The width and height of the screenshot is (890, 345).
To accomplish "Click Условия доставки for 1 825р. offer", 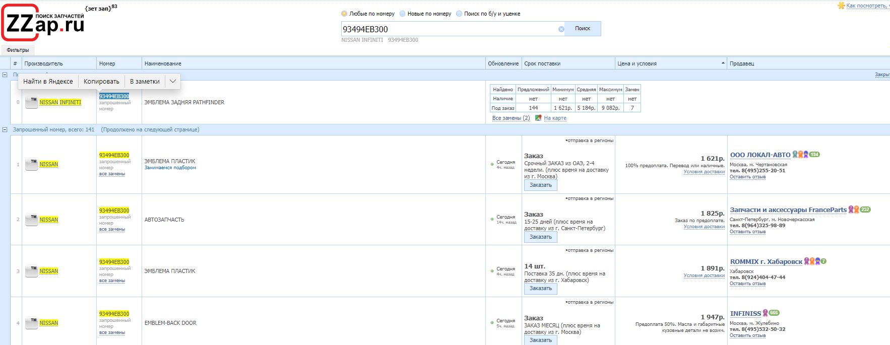I will (x=704, y=227).
